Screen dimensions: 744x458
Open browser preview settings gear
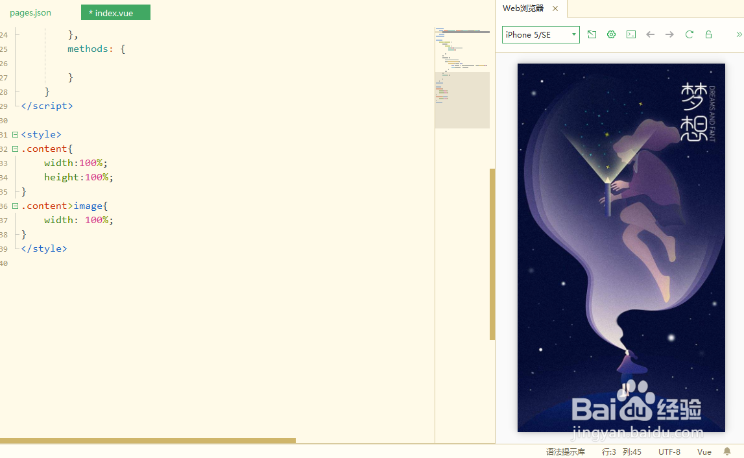pyautogui.click(x=611, y=34)
